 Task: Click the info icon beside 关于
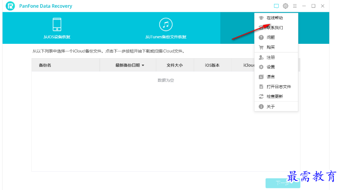(x=261, y=107)
